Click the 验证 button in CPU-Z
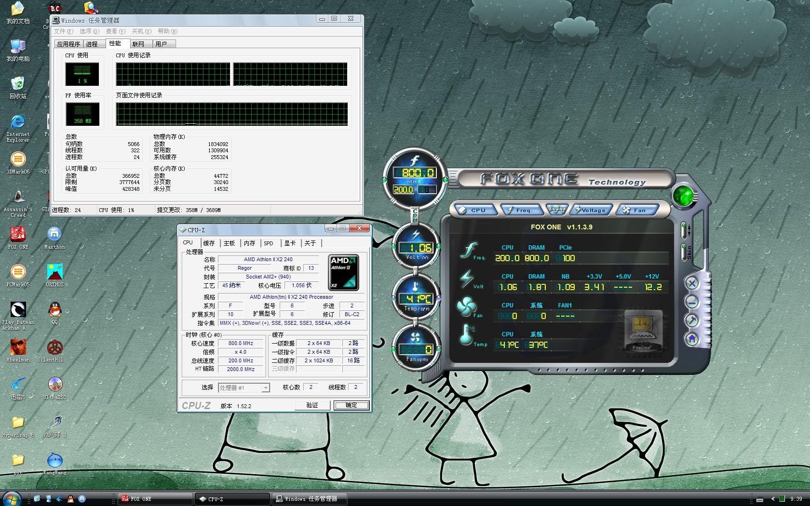Image resolution: width=810 pixels, height=506 pixels. (x=312, y=405)
